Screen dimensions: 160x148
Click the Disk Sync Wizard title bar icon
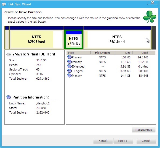[4, 4]
